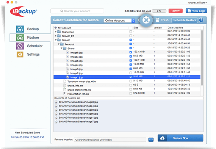Check the Image2.jpg checkbox
Viewport: 216px width, 149px height.
[131, 73]
